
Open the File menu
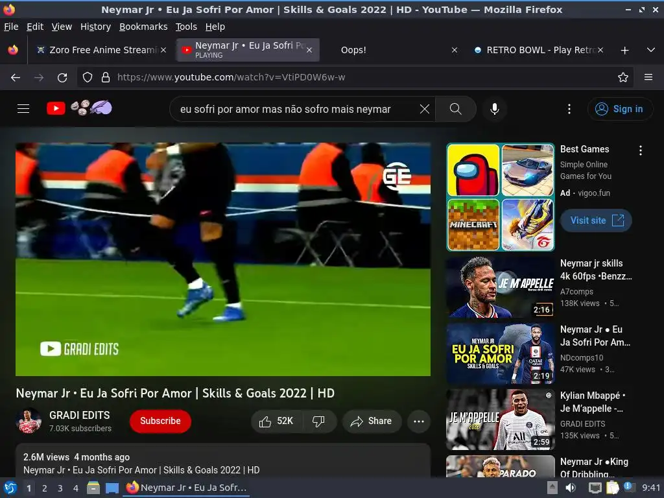tap(11, 27)
